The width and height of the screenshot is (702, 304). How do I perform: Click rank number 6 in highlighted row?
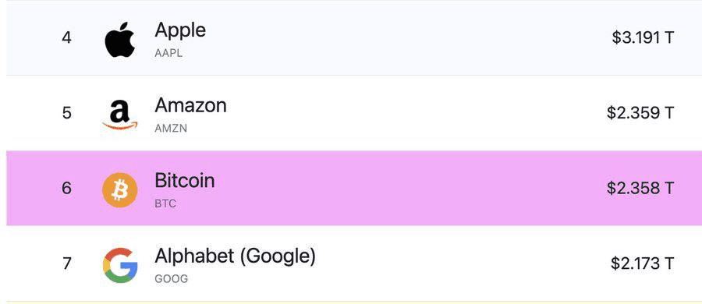[66, 188]
